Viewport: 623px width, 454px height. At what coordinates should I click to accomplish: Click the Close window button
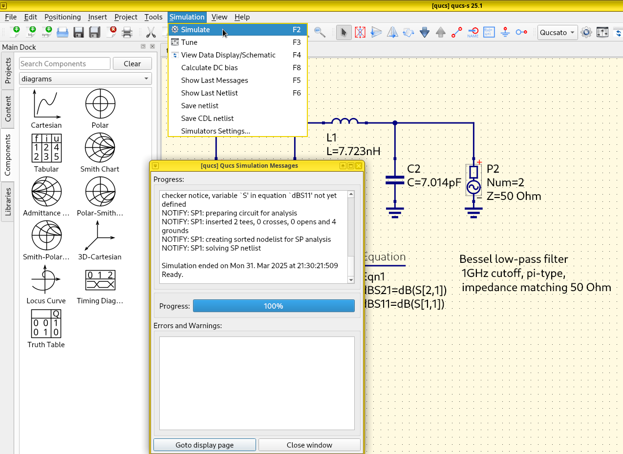point(309,445)
